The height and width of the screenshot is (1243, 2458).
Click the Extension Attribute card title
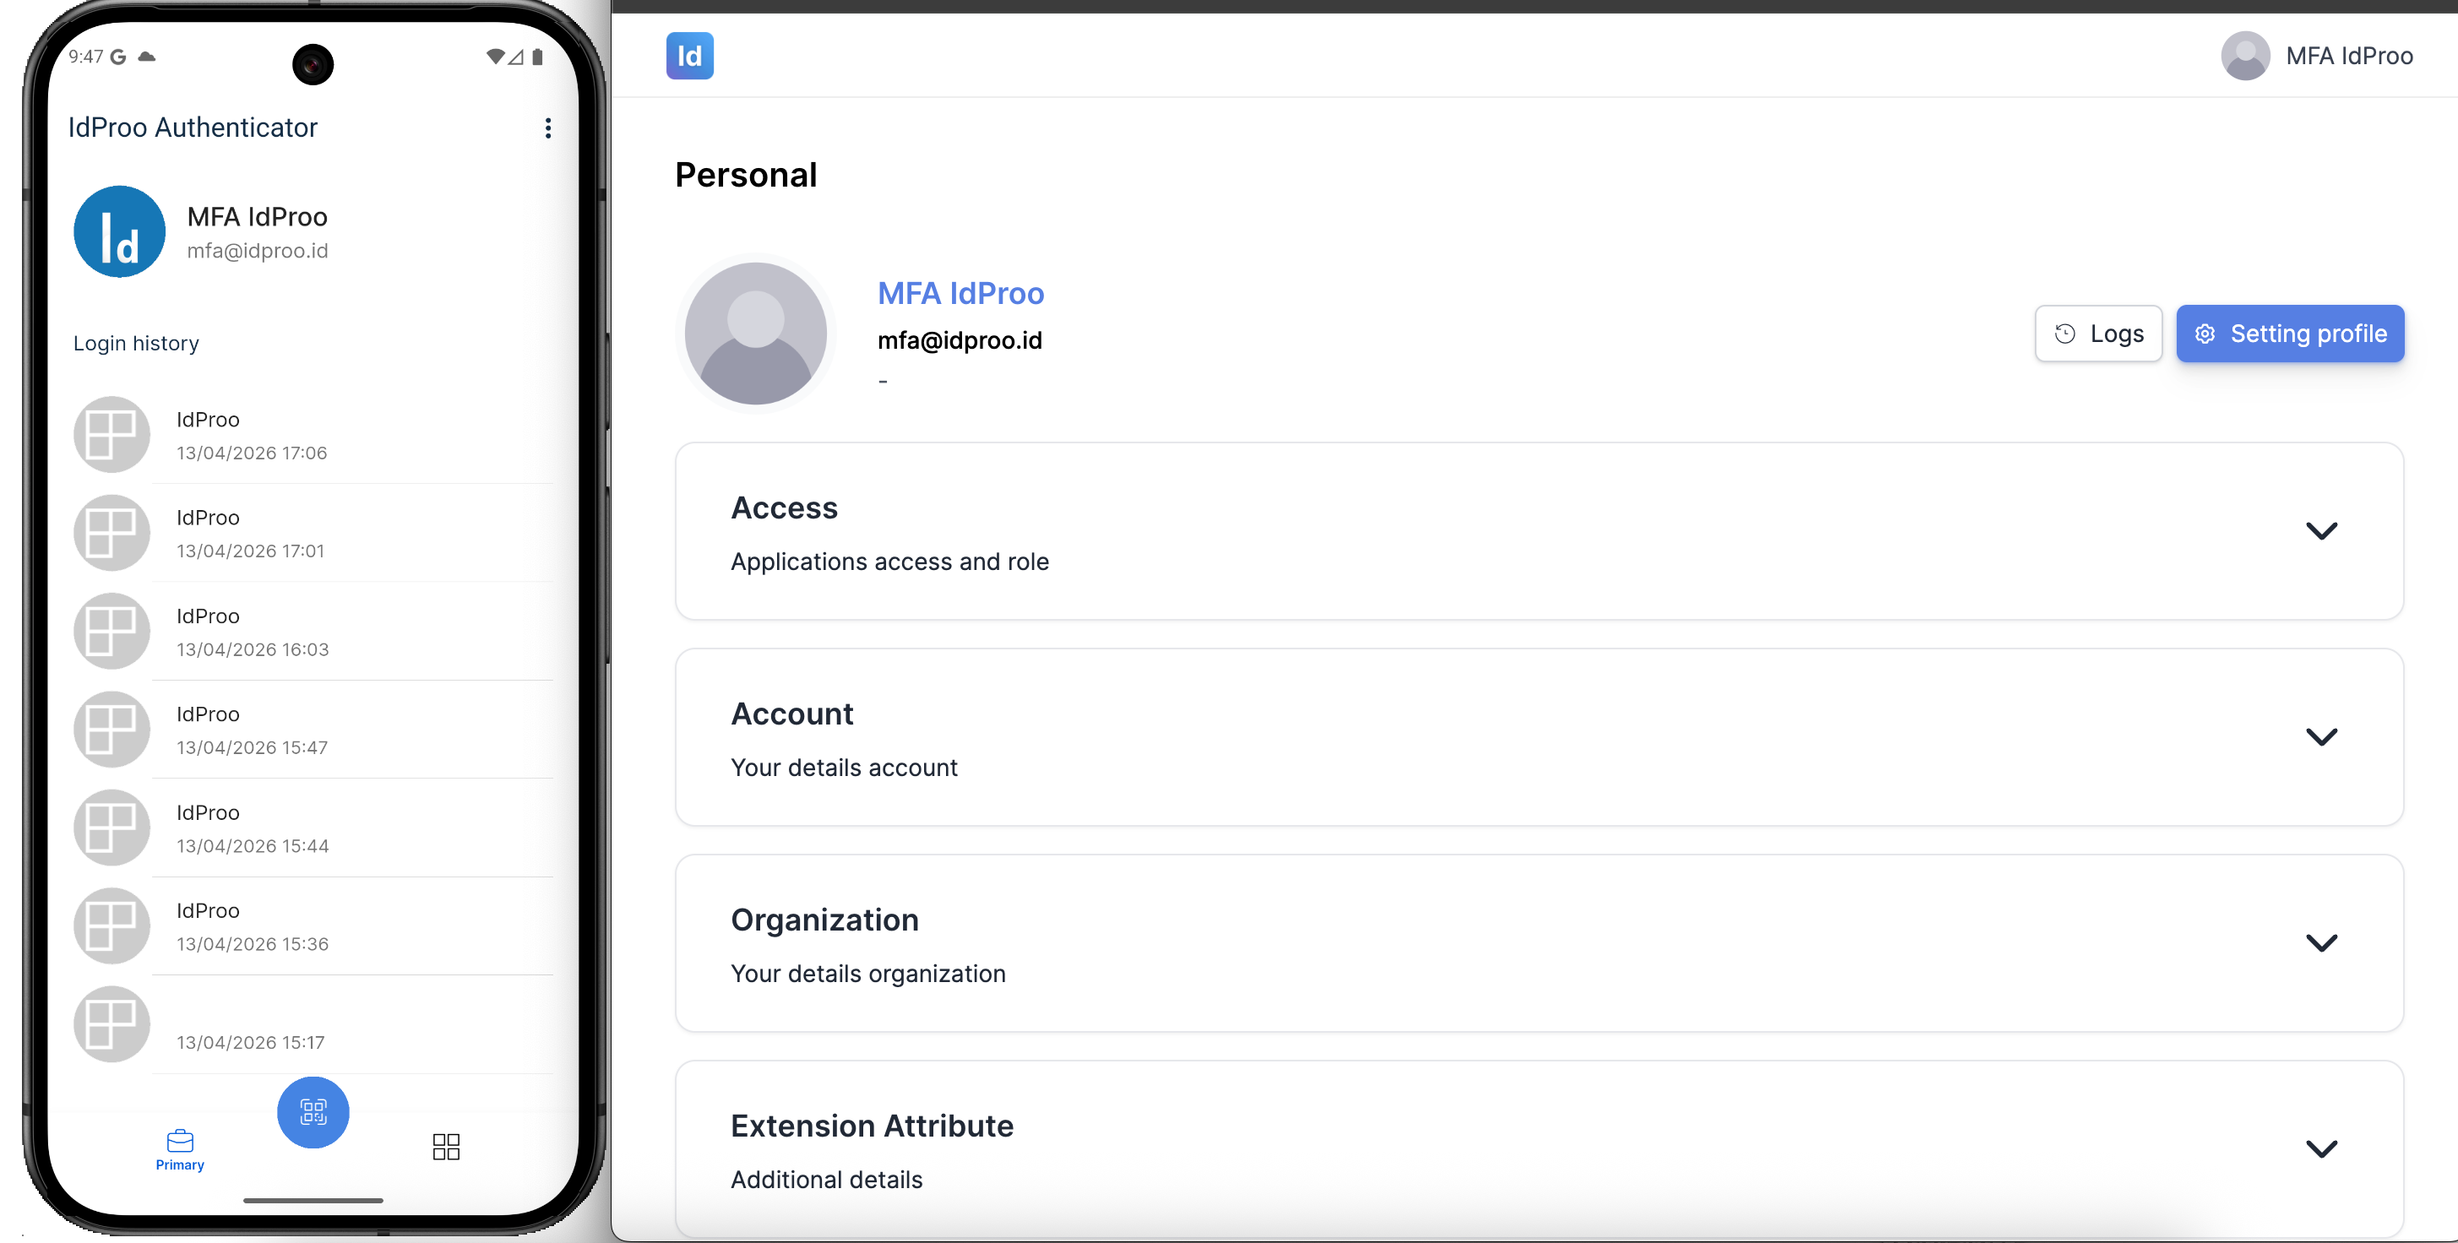[x=871, y=1126]
